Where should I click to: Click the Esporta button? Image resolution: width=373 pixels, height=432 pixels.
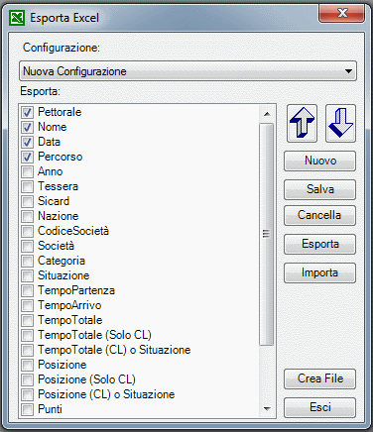pos(319,244)
